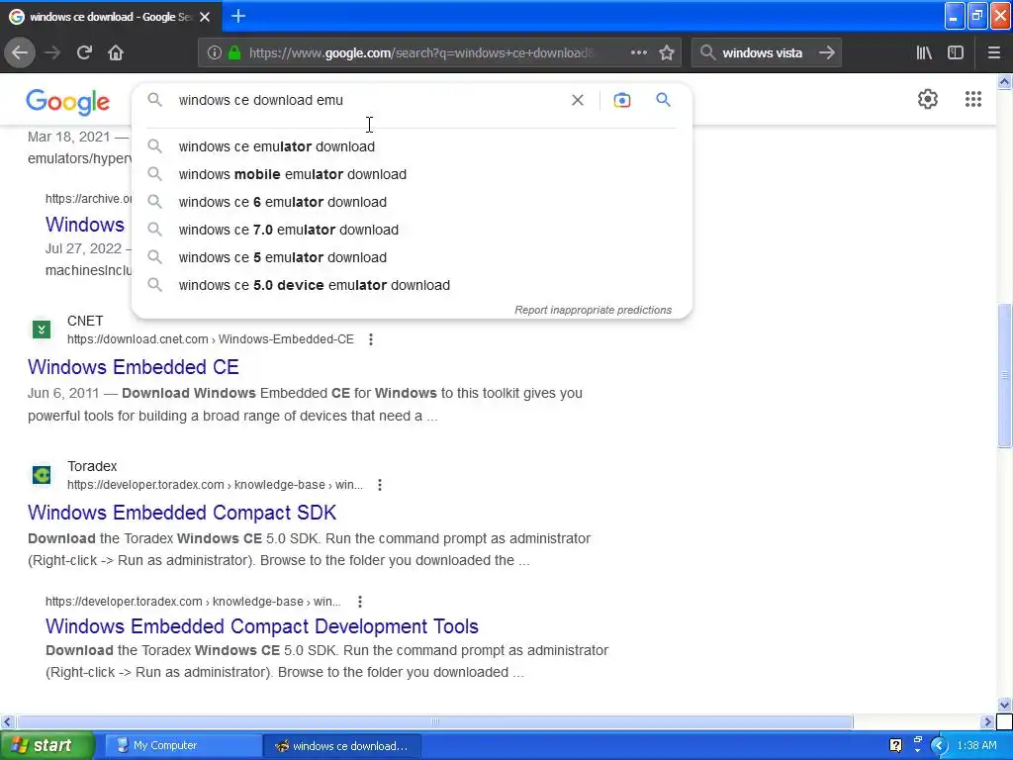
Task: Open the Windows Start menu
Action: point(47,746)
